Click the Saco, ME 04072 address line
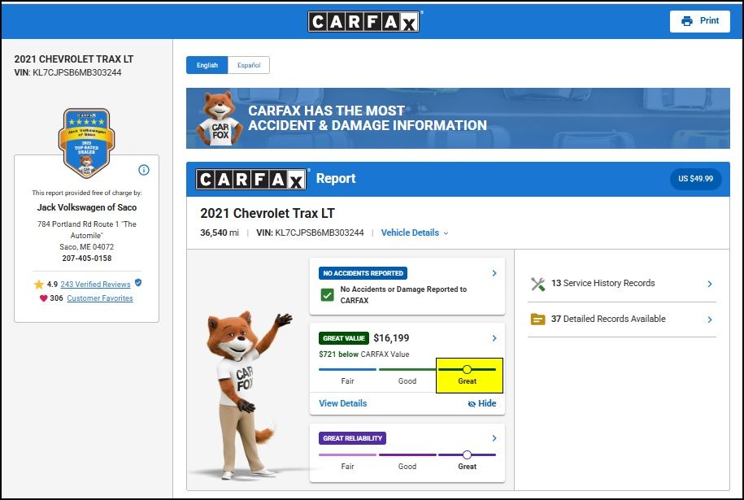744x500 pixels. (87, 246)
